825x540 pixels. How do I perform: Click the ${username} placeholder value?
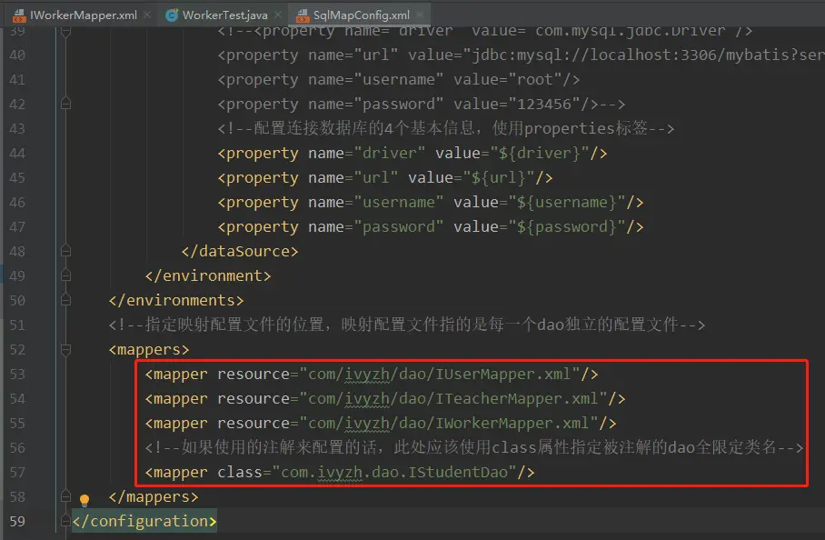(566, 202)
